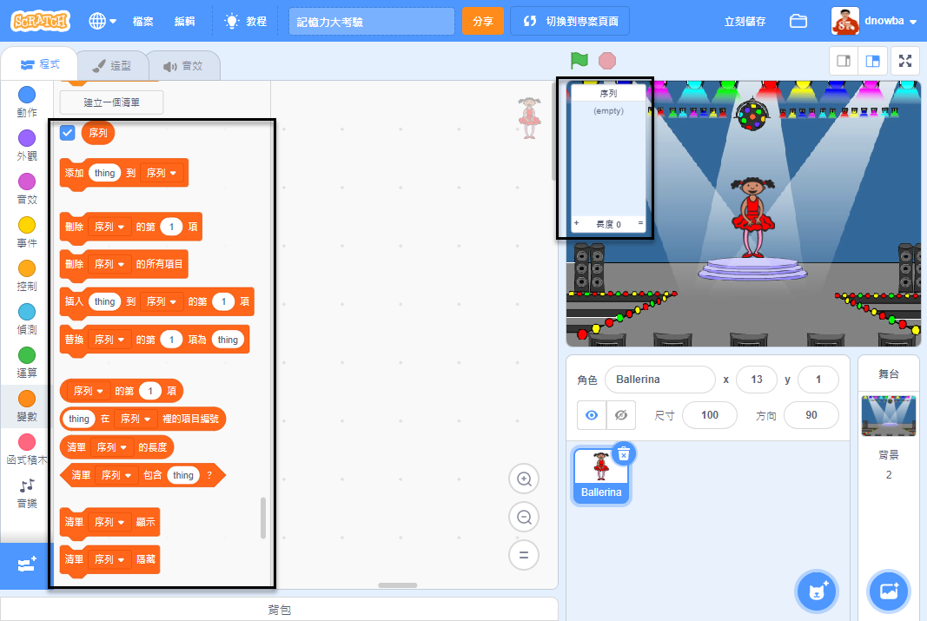Add a new sprite with cat icon
The height and width of the screenshot is (621, 927).
[x=817, y=591]
